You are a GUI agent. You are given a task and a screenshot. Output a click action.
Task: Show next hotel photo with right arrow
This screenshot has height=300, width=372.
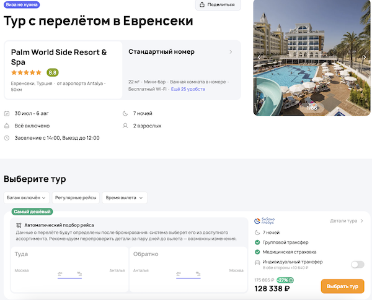pyautogui.click(x=365, y=58)
